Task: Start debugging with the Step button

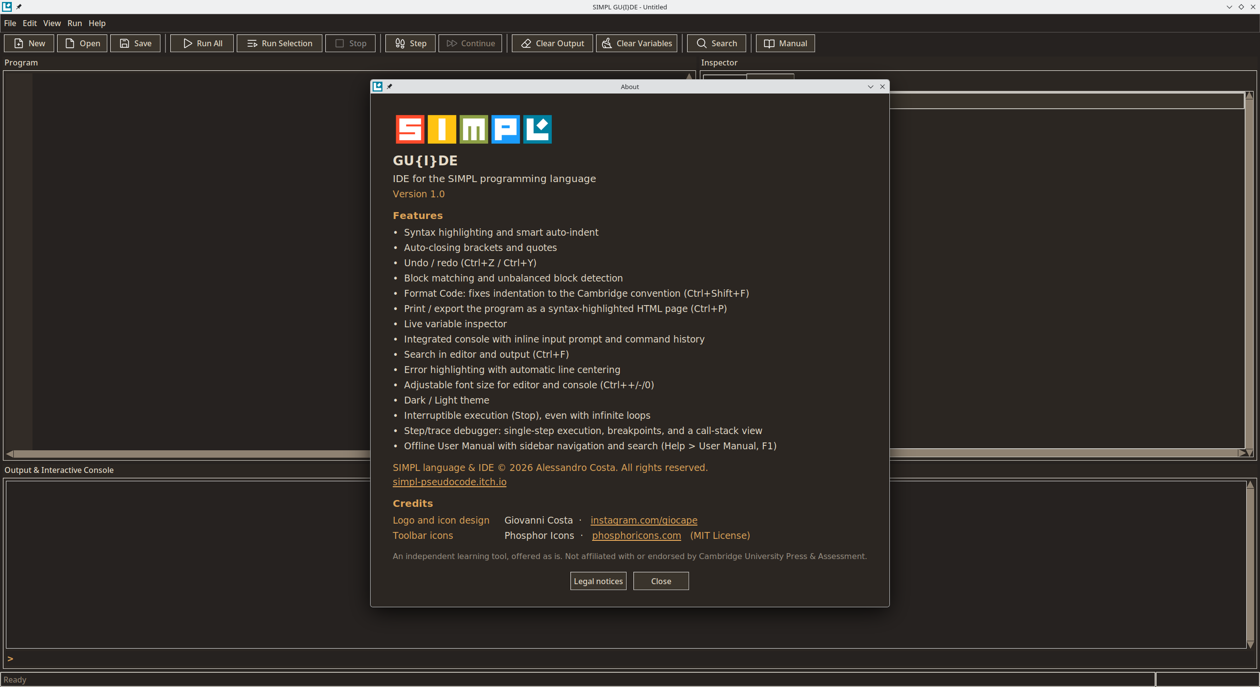Action: 410,43
